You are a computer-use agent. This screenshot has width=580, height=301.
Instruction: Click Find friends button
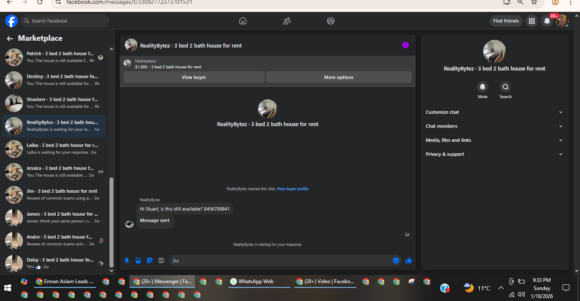point(506,21)
